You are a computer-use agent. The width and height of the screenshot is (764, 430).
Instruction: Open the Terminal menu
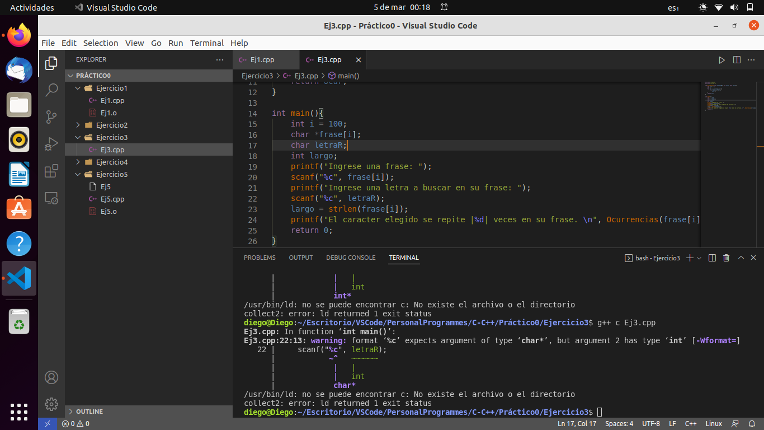207,43
